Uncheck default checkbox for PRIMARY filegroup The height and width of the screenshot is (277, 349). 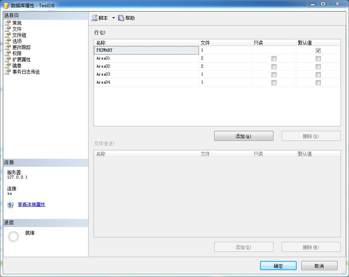click(x=318, y=50)
